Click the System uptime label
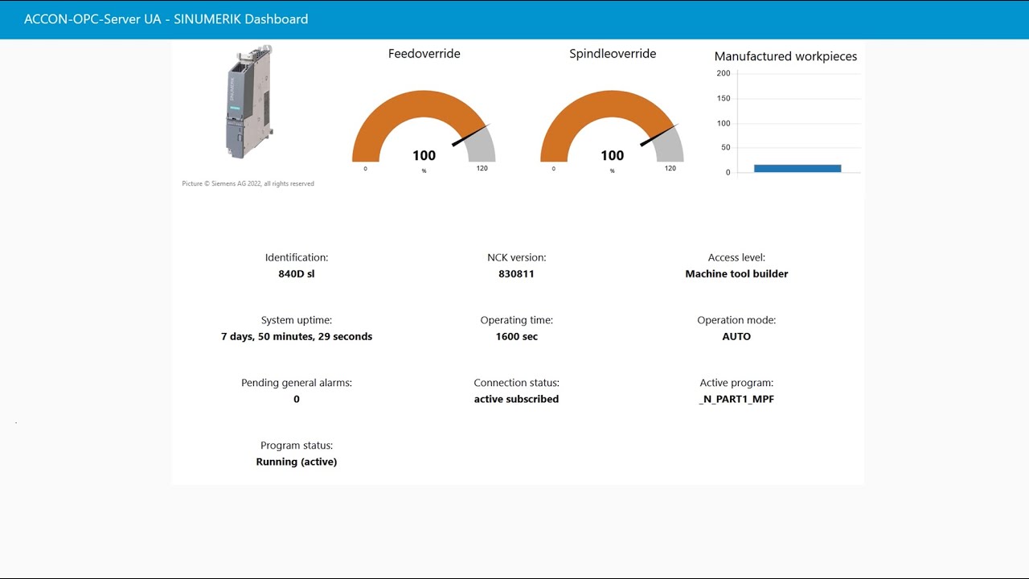The width and height of the screenshot is (1029, 579). tap(297, 320)
